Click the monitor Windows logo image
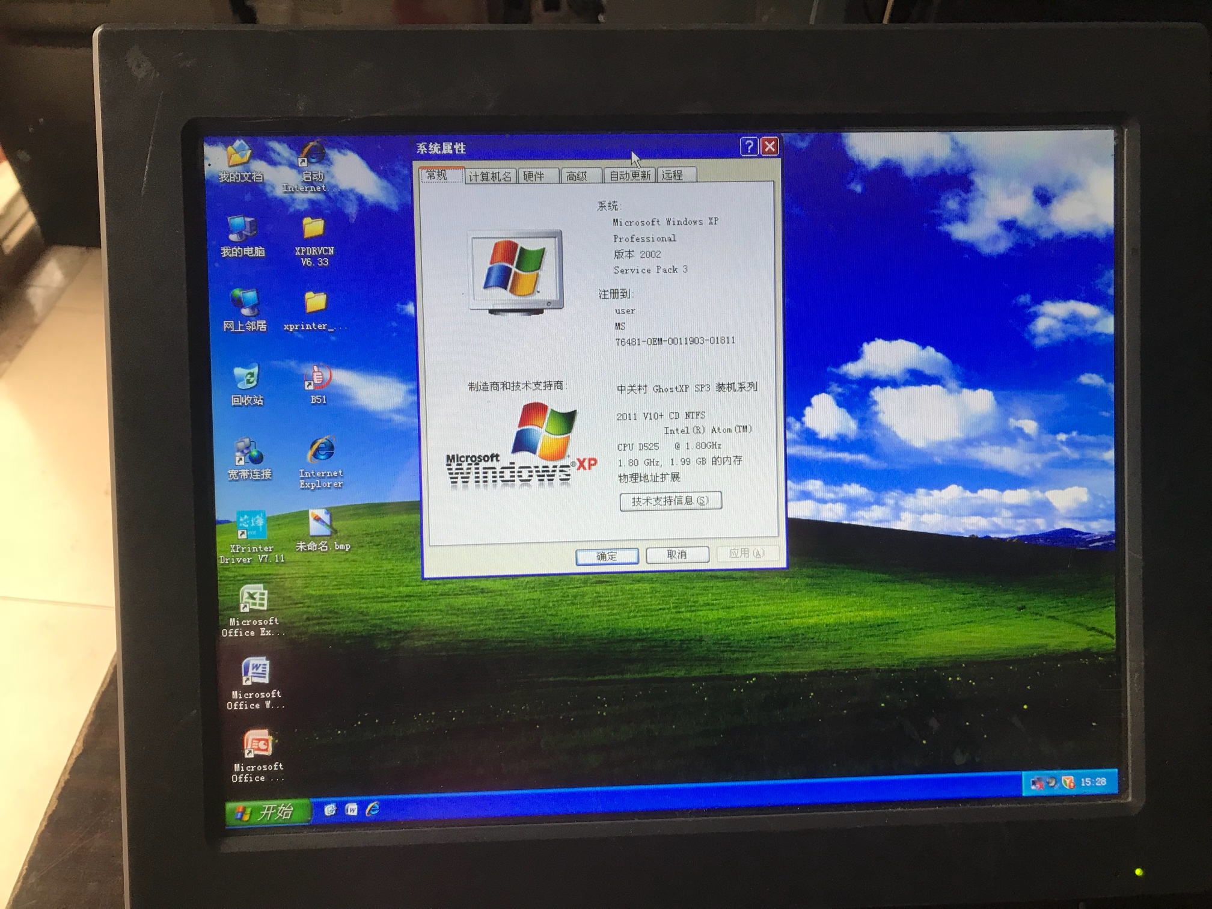1212x909 pixels. pyautogui.click(x=516, y=272)
